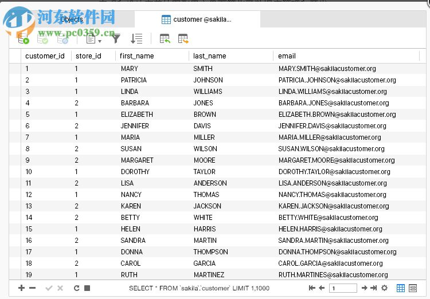This screenshot has width=430, height=299.
Task: Select the TAYLOR last name cell
Action: [205, 172]
